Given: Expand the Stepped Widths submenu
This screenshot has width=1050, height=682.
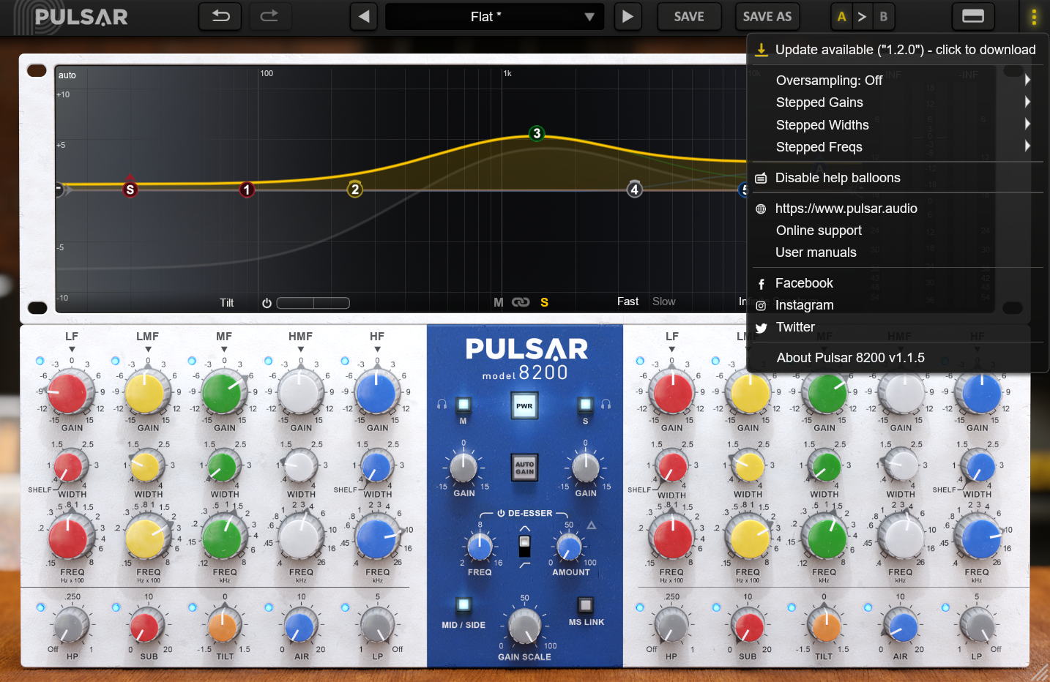Looking at the screenshot, I should pyautogui.click(x=897, y=125).
